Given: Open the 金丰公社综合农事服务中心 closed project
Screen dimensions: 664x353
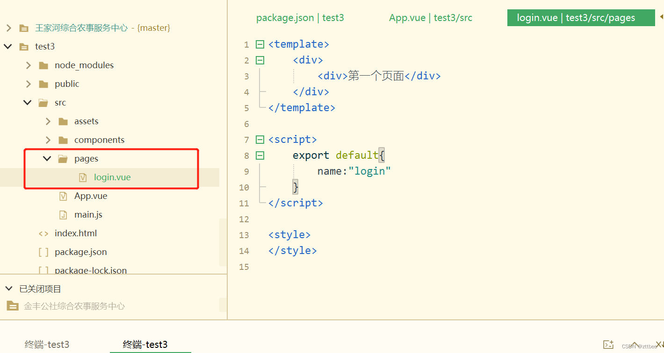Looking at the screenshot, I should [74, 306].
